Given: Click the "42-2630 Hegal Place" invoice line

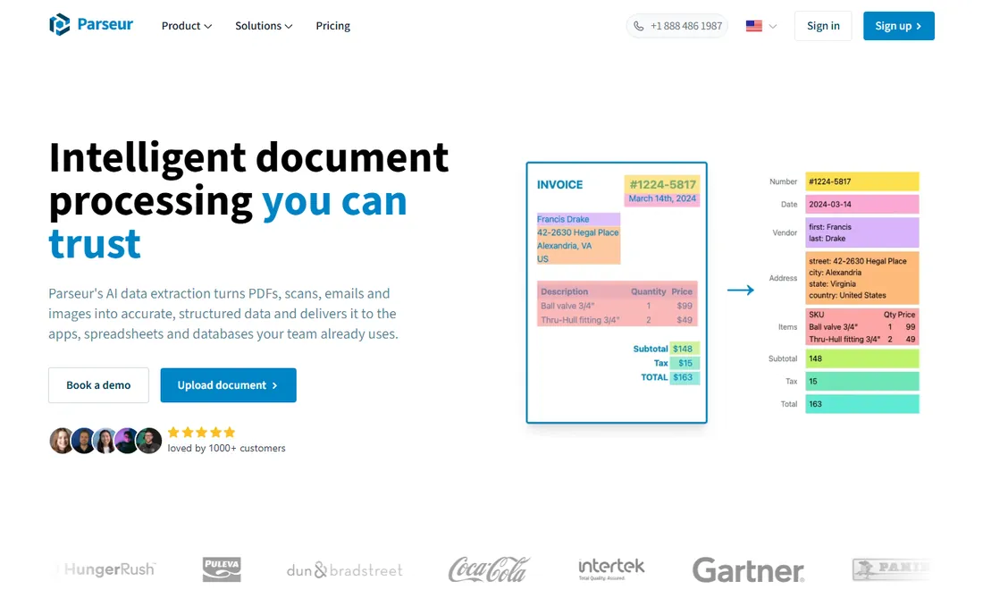Looking at the screenshot, I should pos(577,232).
